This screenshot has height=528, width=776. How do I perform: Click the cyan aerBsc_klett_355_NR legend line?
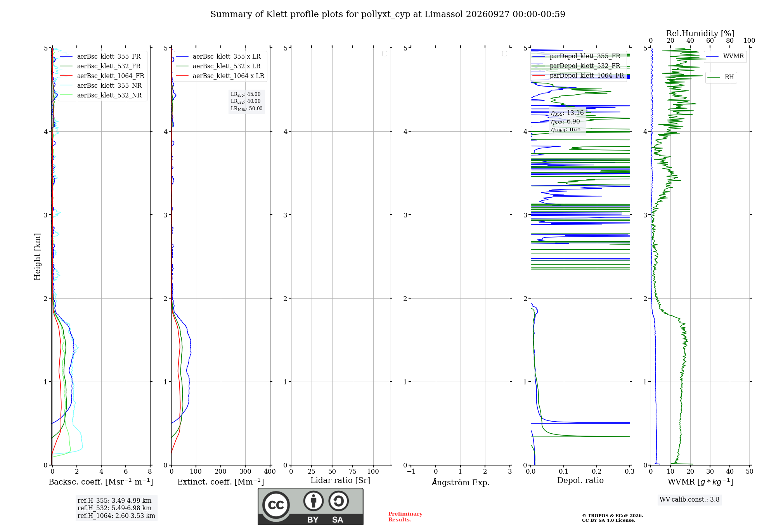coord(66,86)
